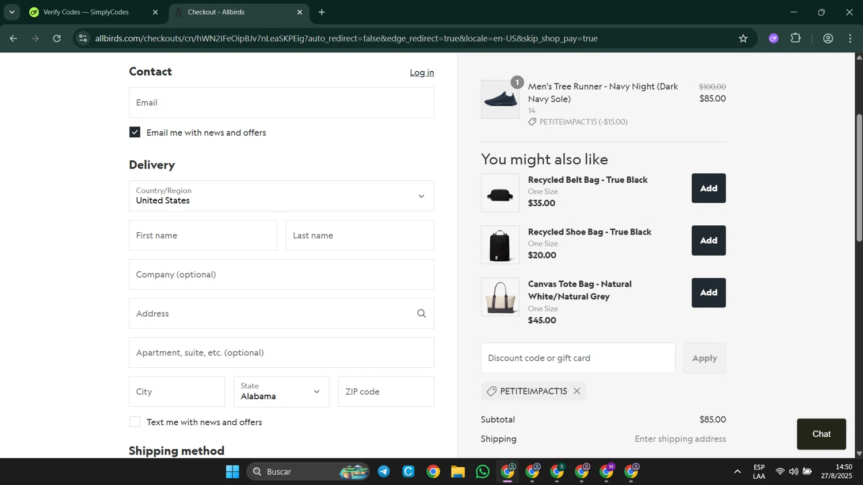Select the Checkout - Allbirds tab

pyautogui.click(x=216, y=12)
